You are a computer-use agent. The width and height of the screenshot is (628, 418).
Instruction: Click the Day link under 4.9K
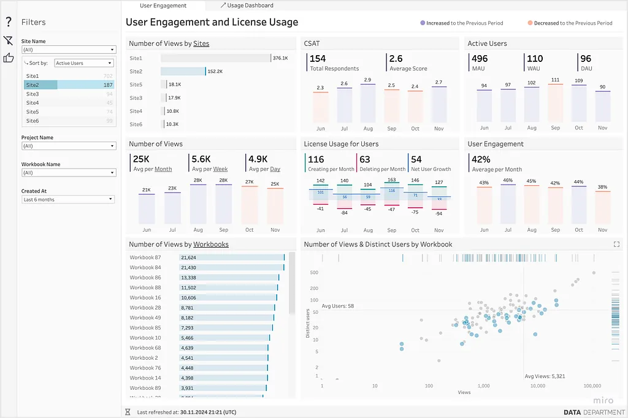click(275, 169)
